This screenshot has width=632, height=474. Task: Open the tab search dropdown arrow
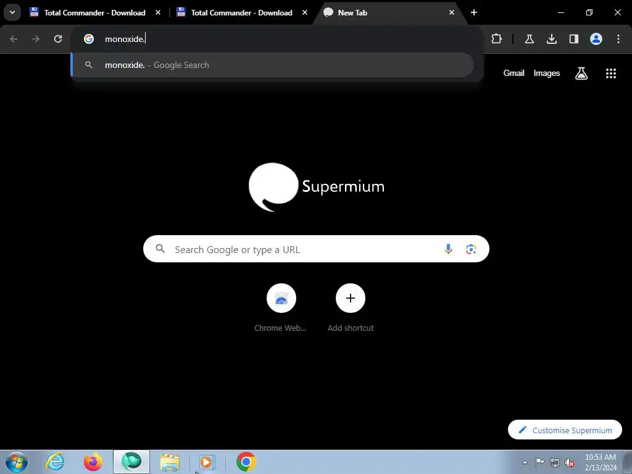[12, 12]
